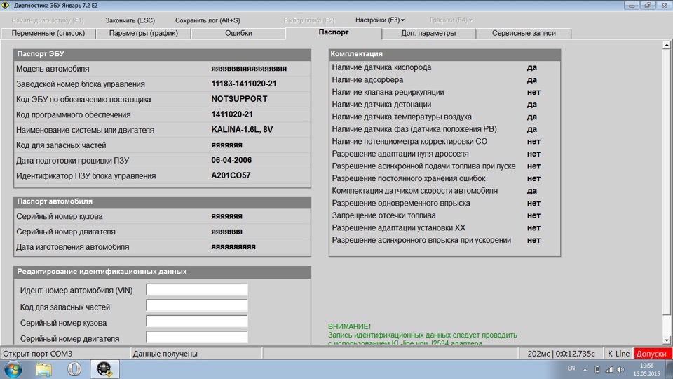This screenshot has height=379, width=673.
Task: Click the Открыт порт COM3 status text
Action: [37, 354]
